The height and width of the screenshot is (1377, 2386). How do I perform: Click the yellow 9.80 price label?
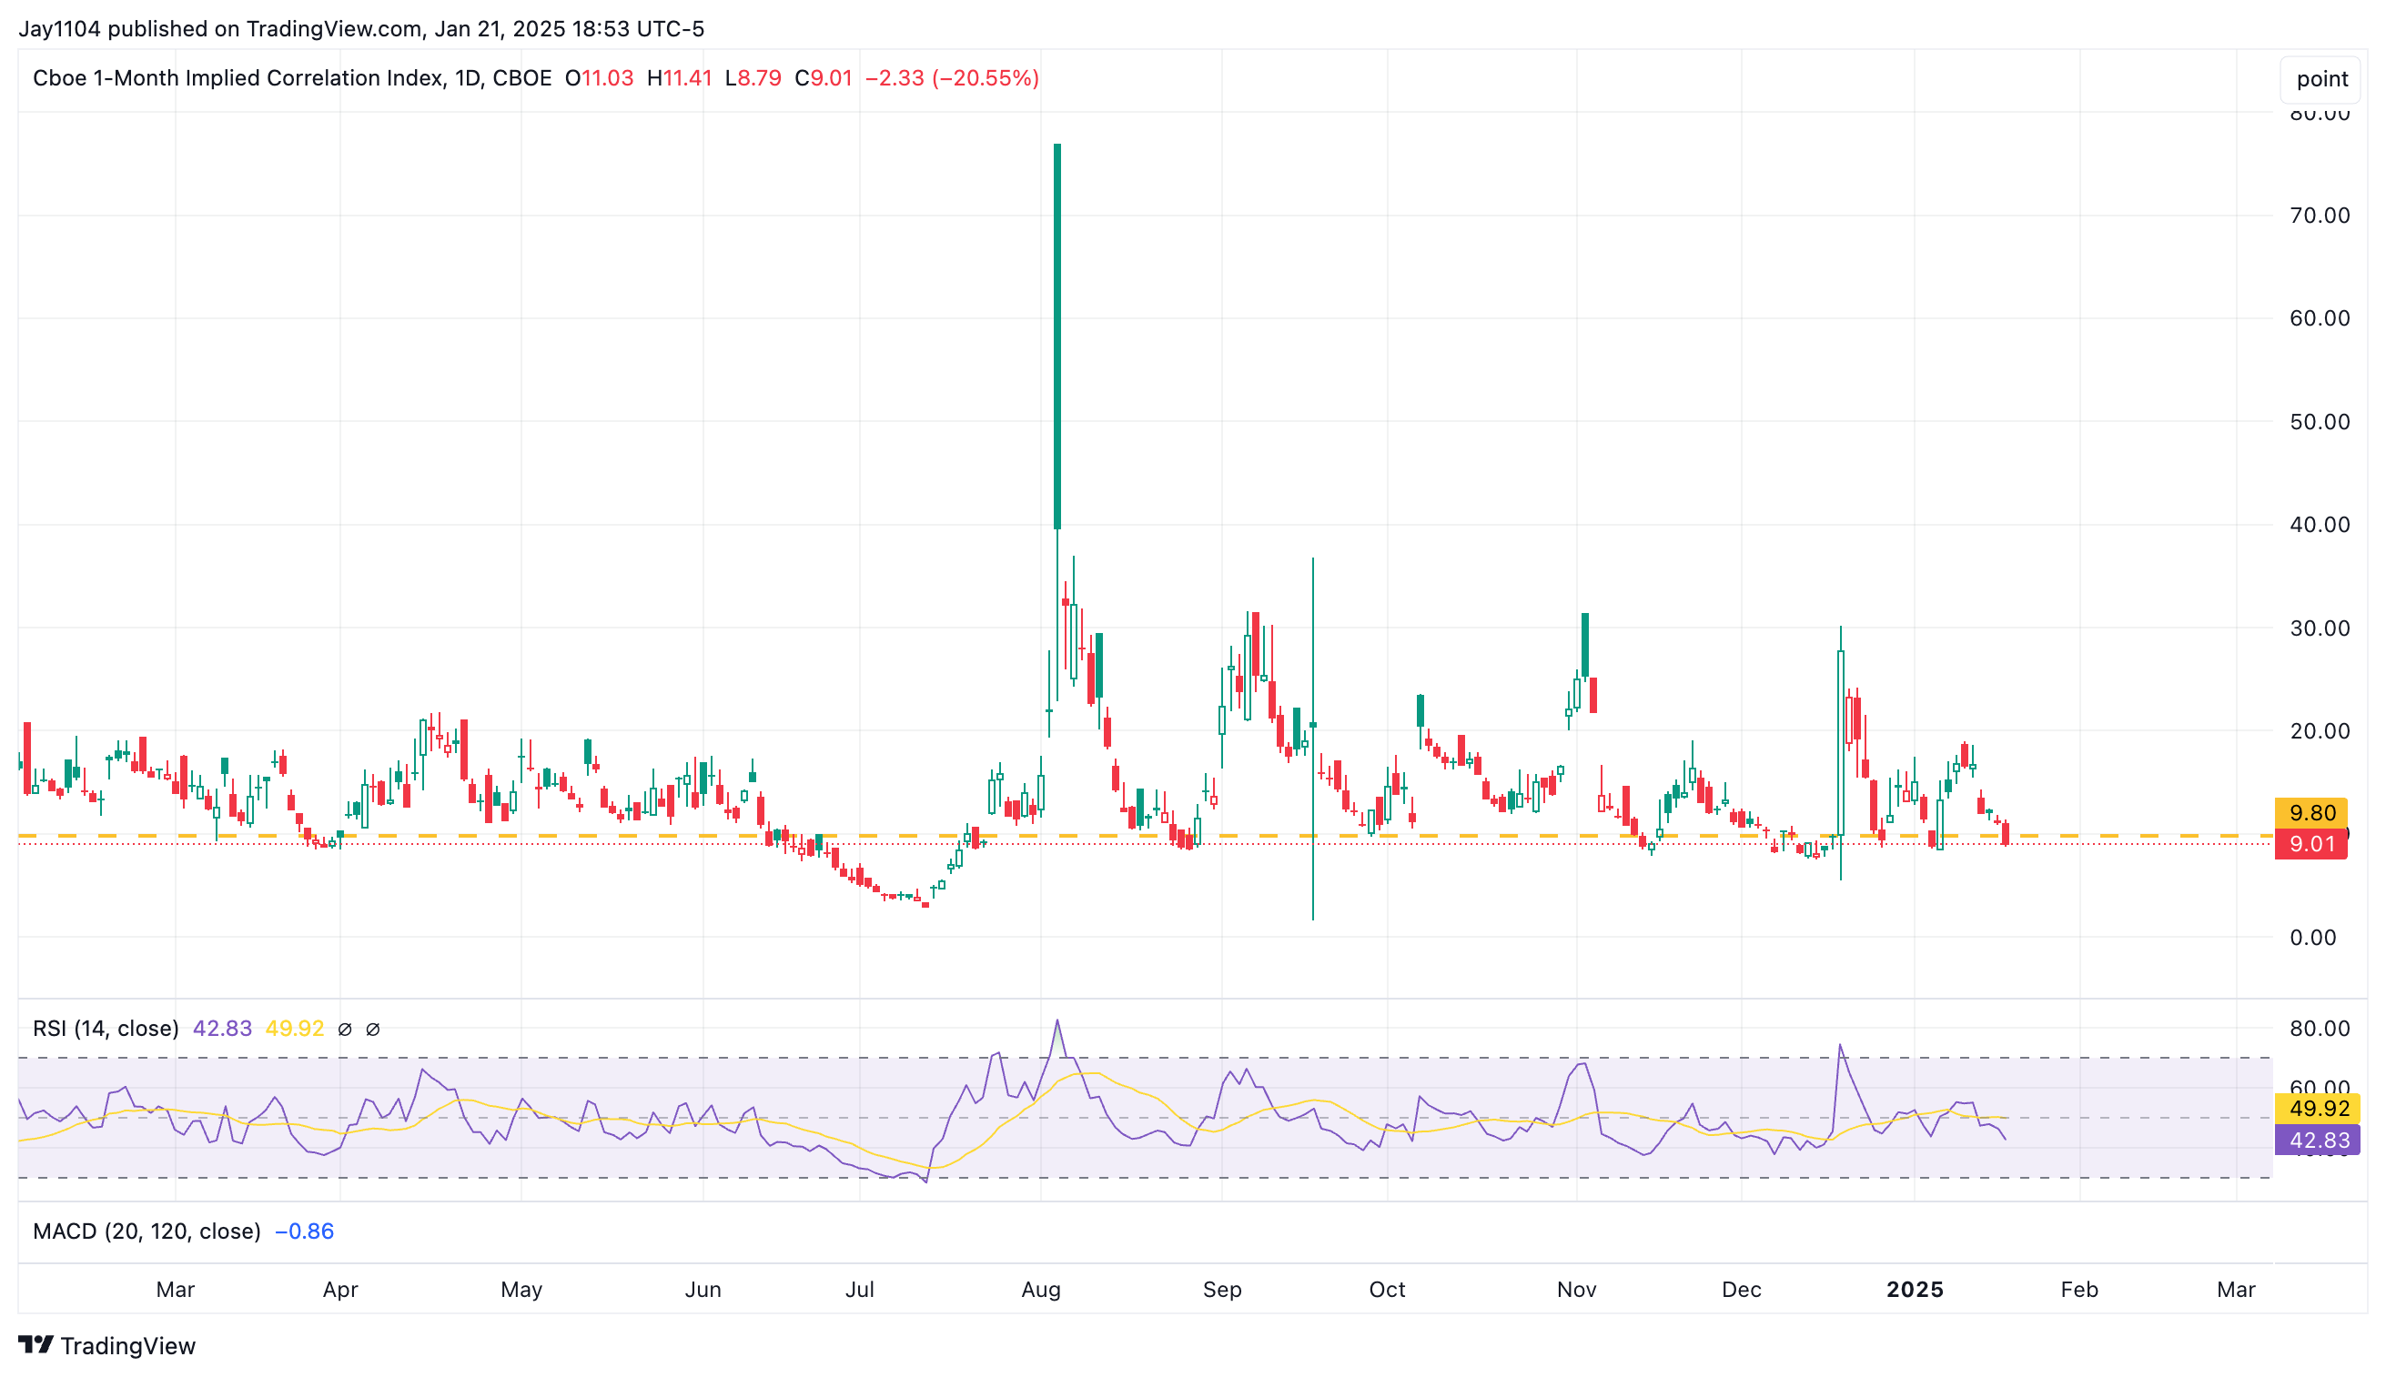(2310, 812)
